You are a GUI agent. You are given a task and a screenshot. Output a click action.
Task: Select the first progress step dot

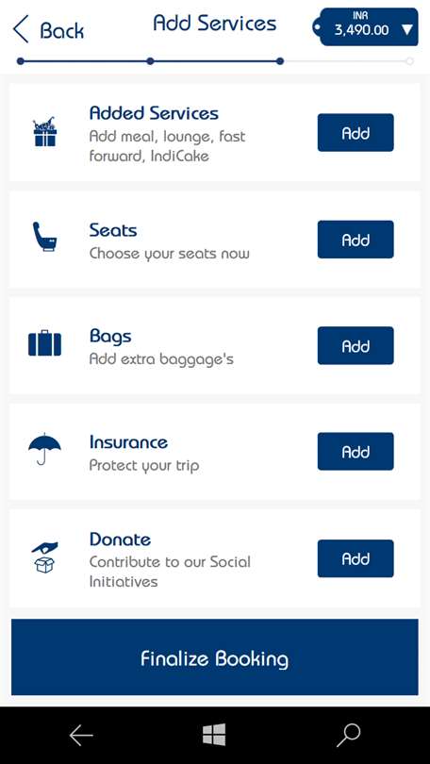tap(20, 61)
